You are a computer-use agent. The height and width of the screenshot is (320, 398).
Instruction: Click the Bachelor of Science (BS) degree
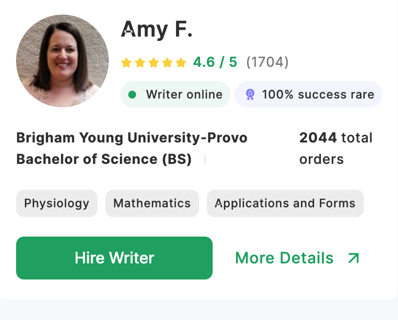click(x=104, y=159)
